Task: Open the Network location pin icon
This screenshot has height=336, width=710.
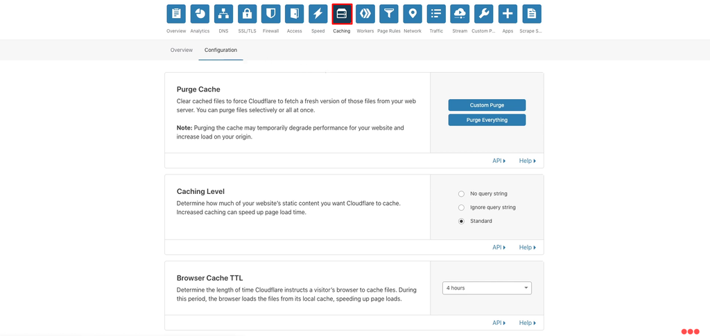Action: 413,14
